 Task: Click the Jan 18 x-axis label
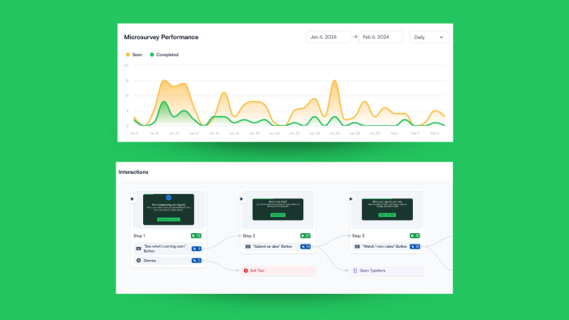tap(254, 133)
